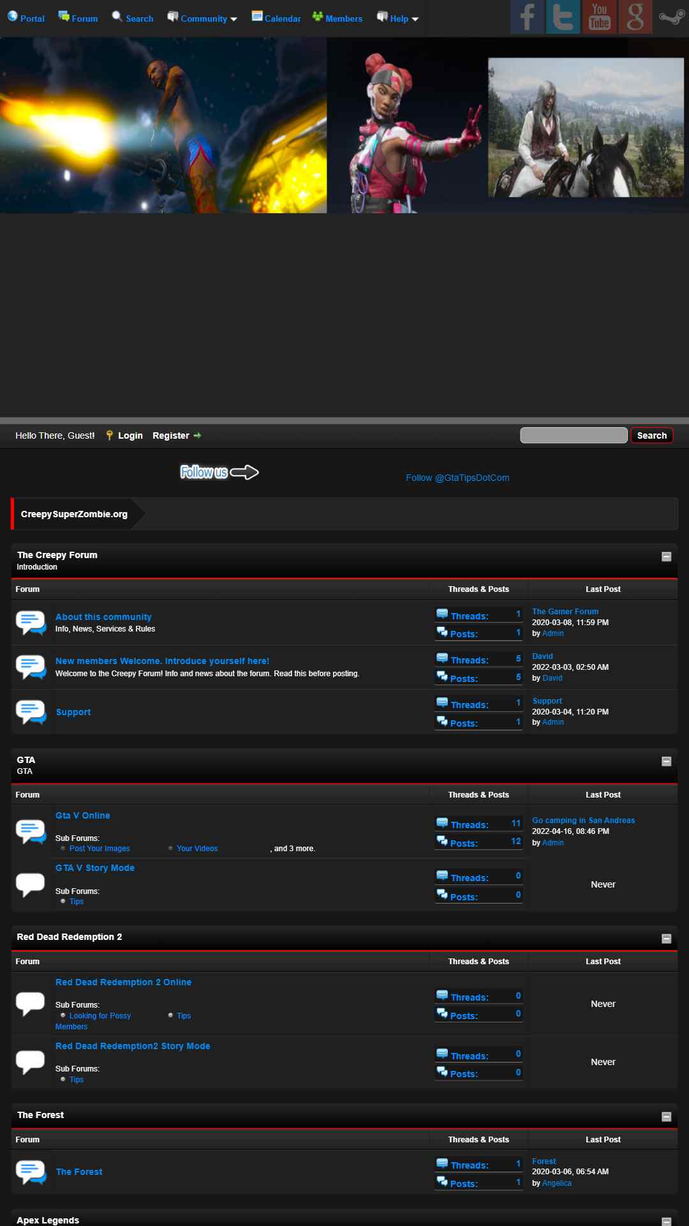
Task: Click the bubble icon beside Community menu
Action: pos(173,16)
